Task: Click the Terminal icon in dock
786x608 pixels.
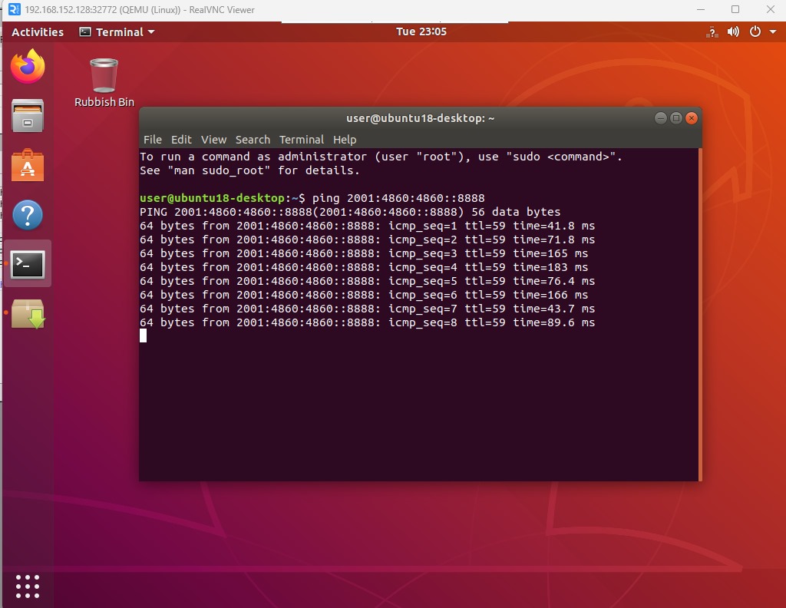Action: (x=28, y=264)
